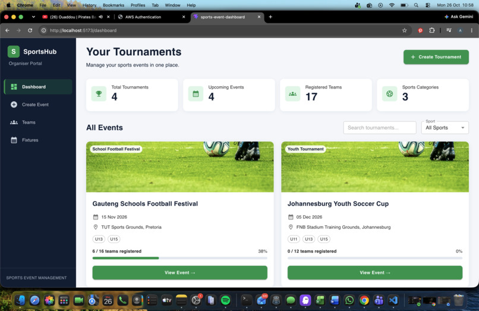Viewport: 479px width, 311px height.
Task: Click the Registered Teams people icon
Action: click(x=292, y=93)
